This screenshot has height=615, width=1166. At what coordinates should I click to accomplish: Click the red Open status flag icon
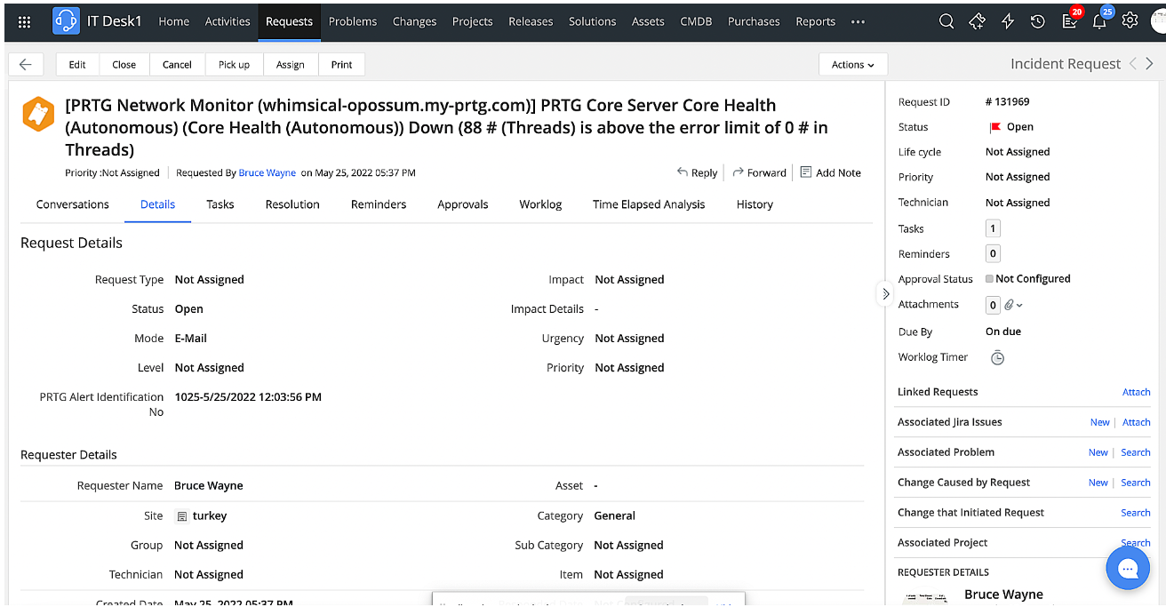click(x=995, y=127)
